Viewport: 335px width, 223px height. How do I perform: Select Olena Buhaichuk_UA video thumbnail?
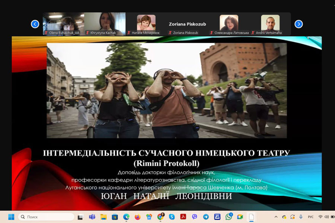pos(63,24)
